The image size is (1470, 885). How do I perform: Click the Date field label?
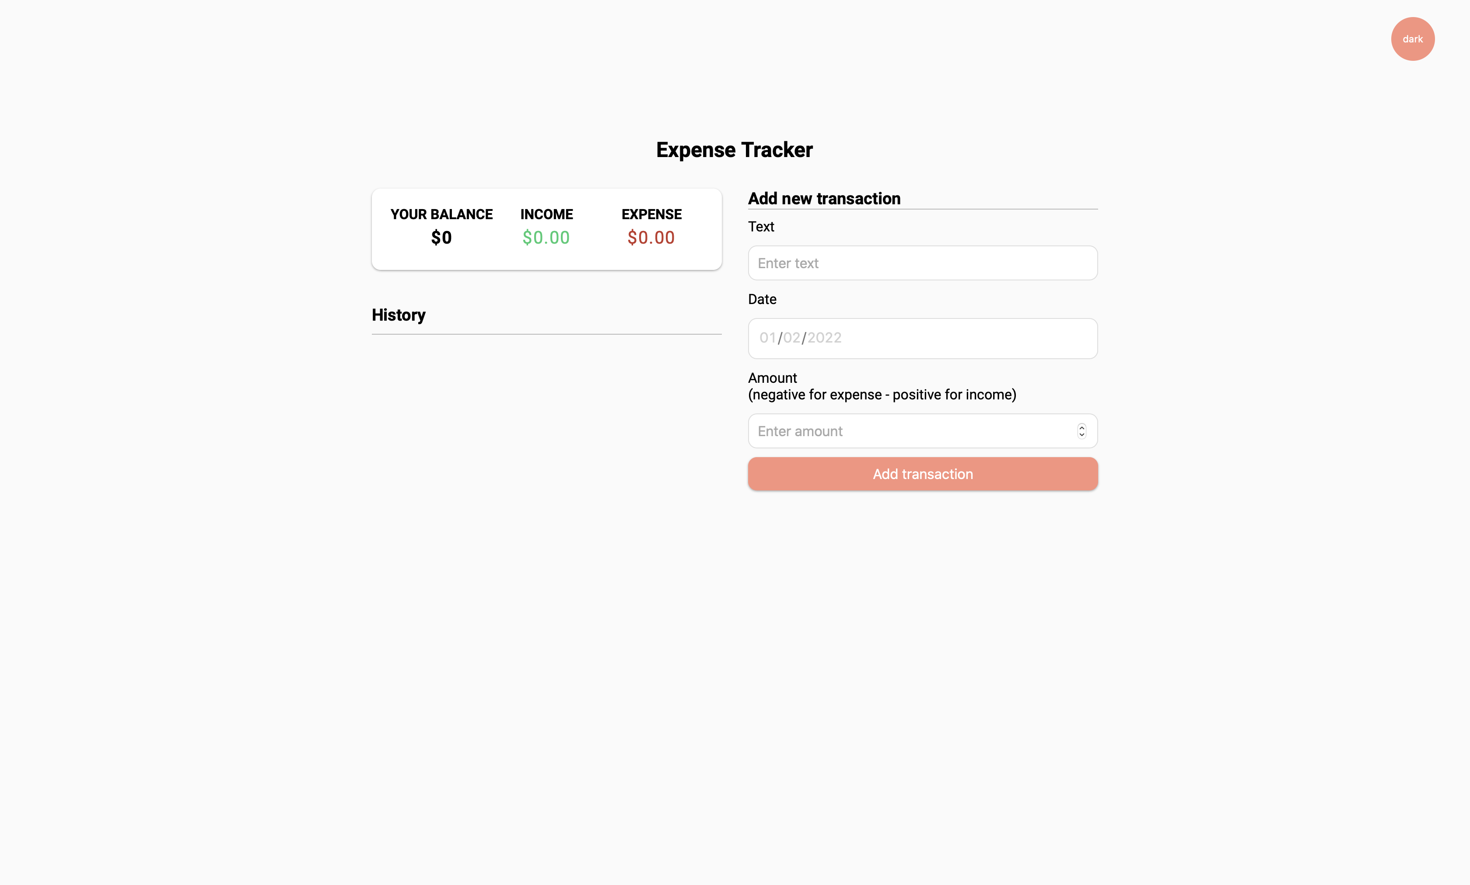click(x=762, y=299)
